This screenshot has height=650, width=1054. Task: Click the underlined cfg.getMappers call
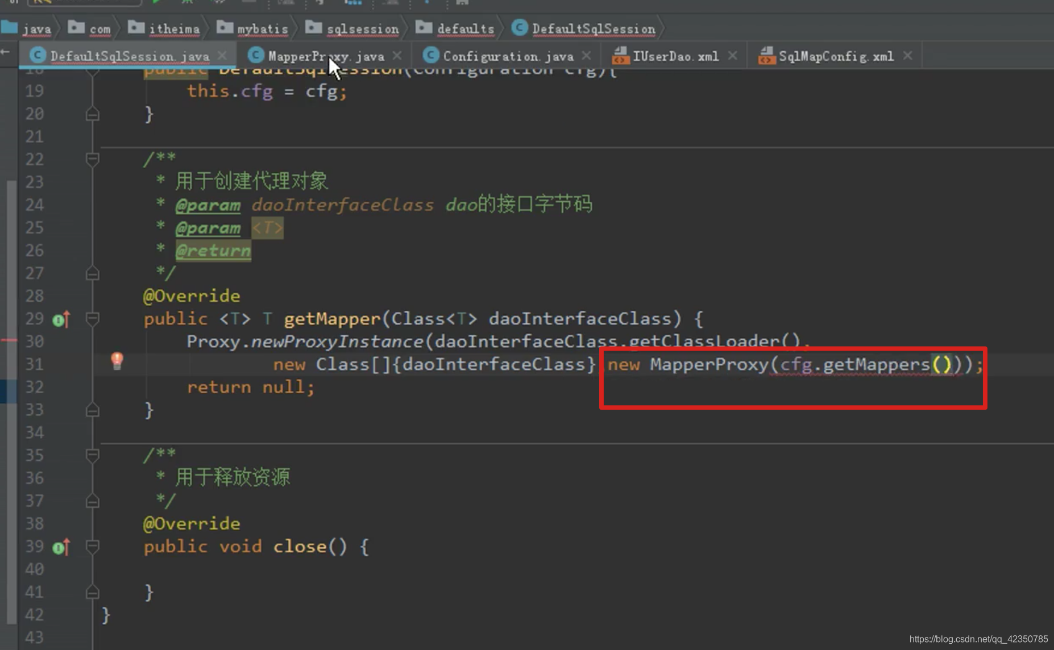tap(866, 364)
